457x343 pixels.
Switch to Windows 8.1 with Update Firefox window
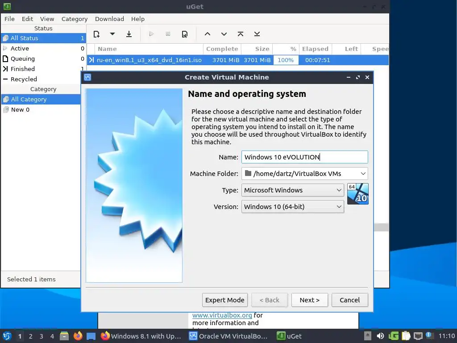[141, 336]
